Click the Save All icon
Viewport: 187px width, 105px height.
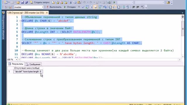pyautogui.click(x=26, y=2)
